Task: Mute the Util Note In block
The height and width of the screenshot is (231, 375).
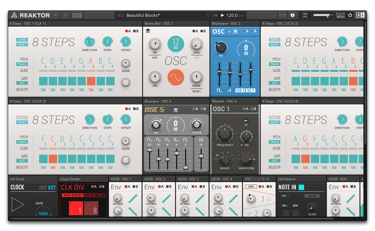Action: coord(312,196)
